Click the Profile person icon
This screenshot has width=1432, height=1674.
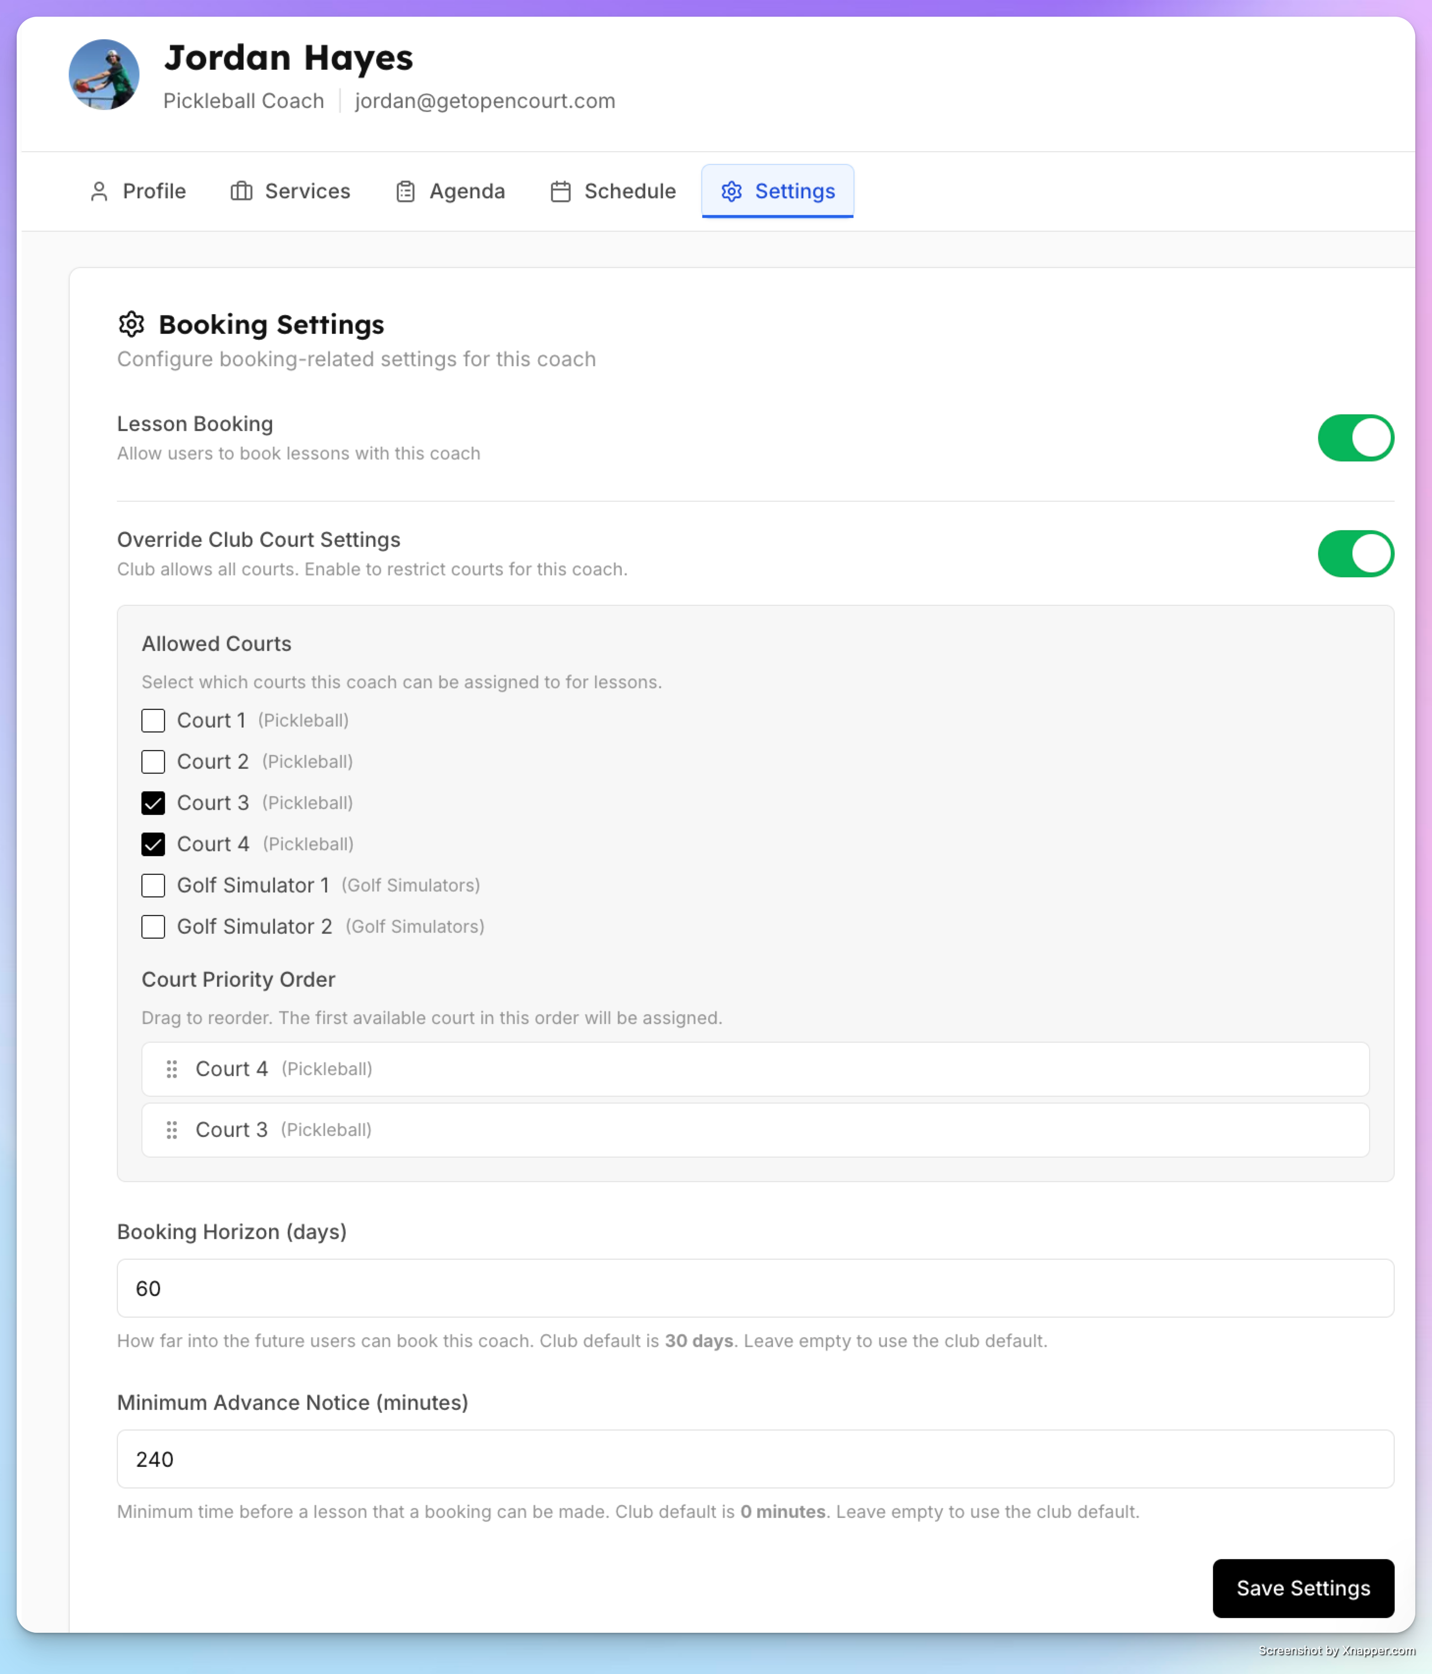99,191
